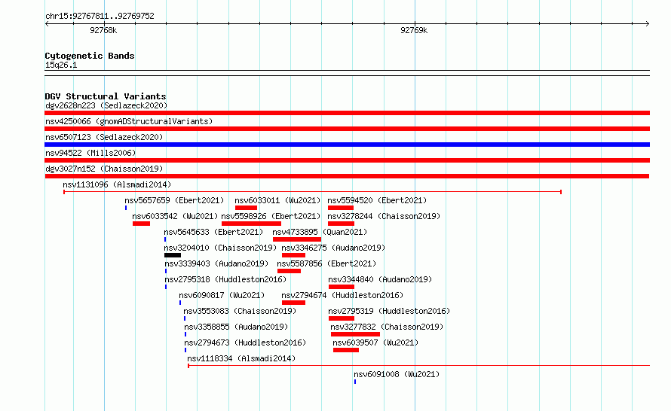Open nsv3277832 (Chaisson2019) label
The height and width of the screenshot is (411, 671).
[x=387, y=327]
